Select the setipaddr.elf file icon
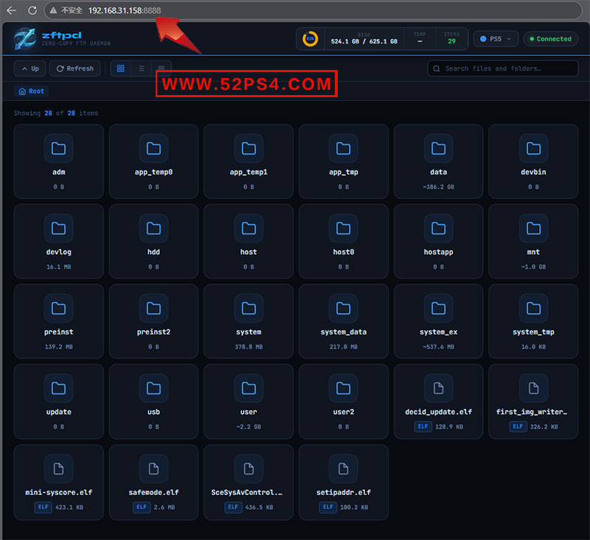This screenshot has width=590, height=540. pyautogui.click(x=343, y=469)
